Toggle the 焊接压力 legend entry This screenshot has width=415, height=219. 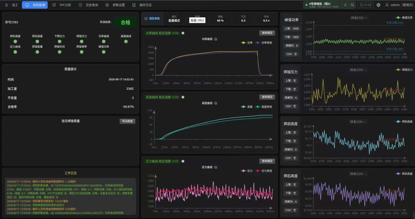404,70
